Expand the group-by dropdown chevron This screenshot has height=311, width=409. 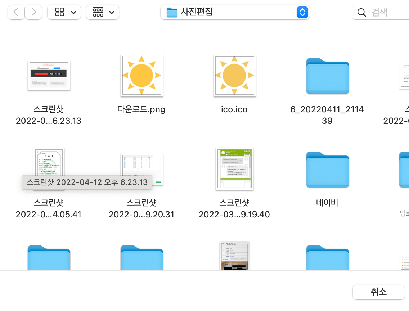pyautogui.click(x=112, y=12)
